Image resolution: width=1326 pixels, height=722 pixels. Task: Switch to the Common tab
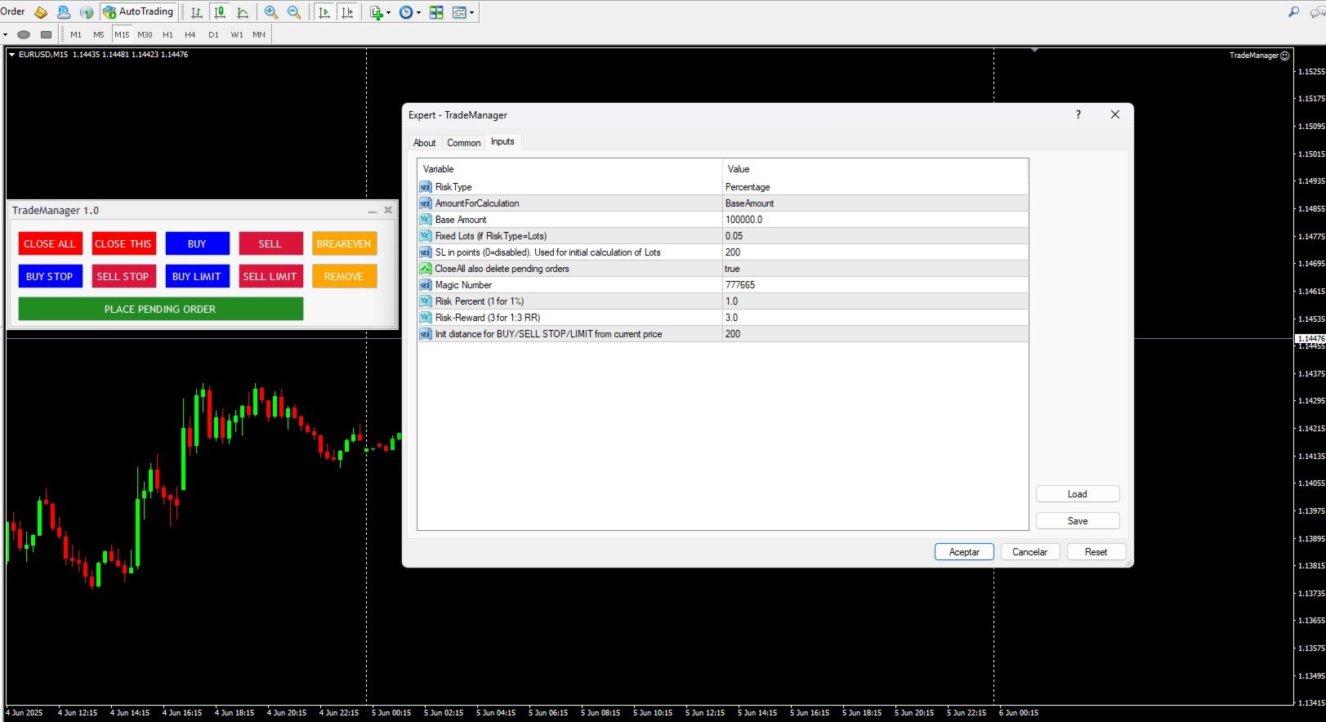(x=463, y=142)
